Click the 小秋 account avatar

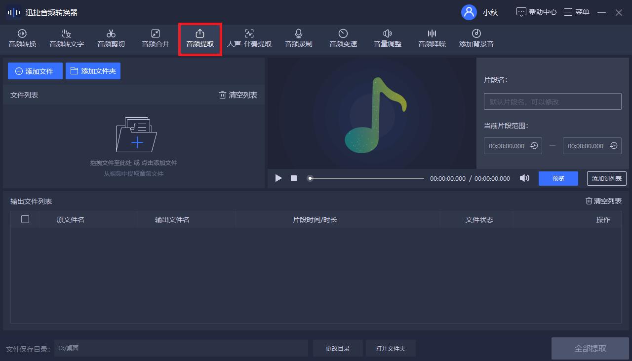[x=470, y=12]
